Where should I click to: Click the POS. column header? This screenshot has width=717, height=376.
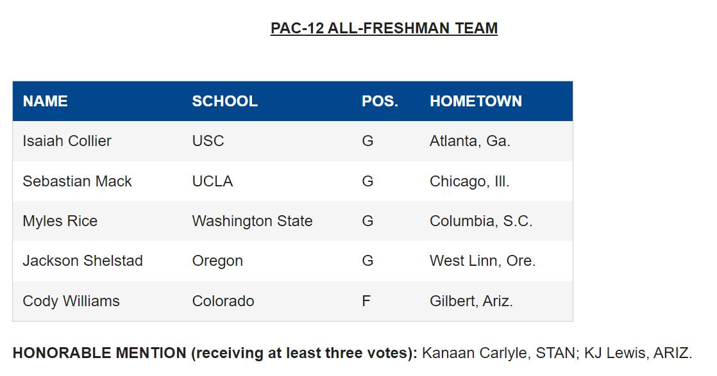click(380, 101)
